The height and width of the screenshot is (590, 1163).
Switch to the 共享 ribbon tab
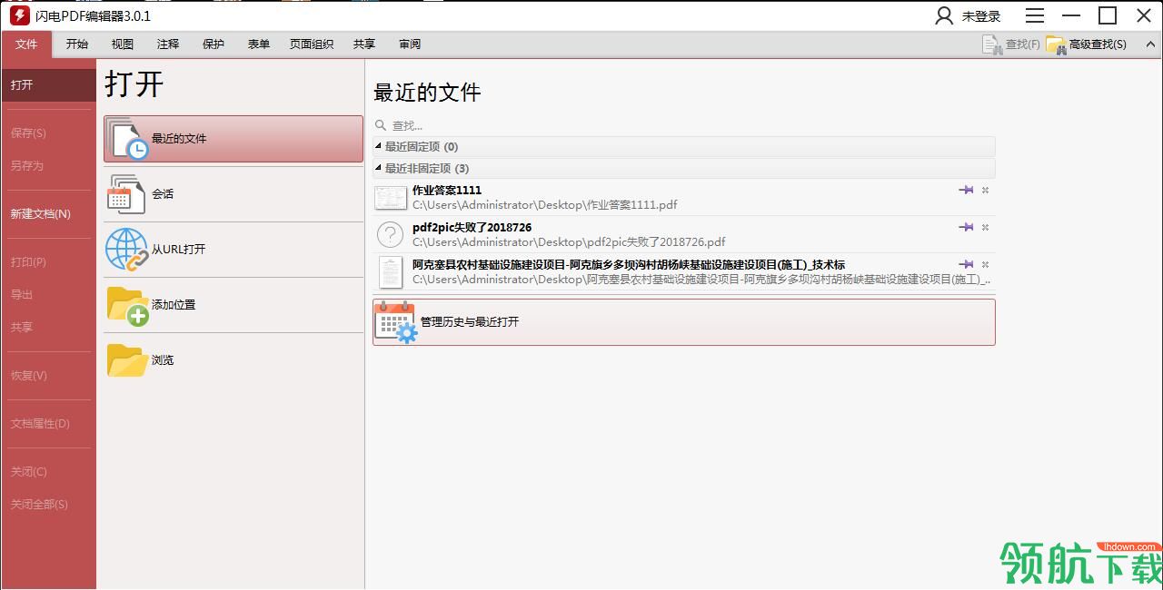[x=364, y=44]
